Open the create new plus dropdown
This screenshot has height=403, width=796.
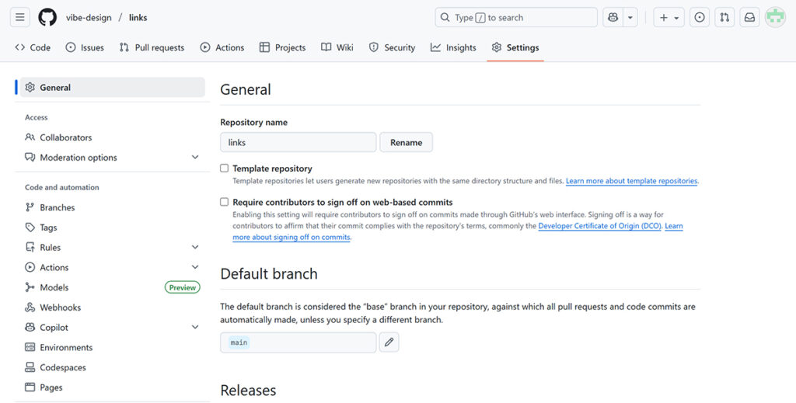(669, 17)
